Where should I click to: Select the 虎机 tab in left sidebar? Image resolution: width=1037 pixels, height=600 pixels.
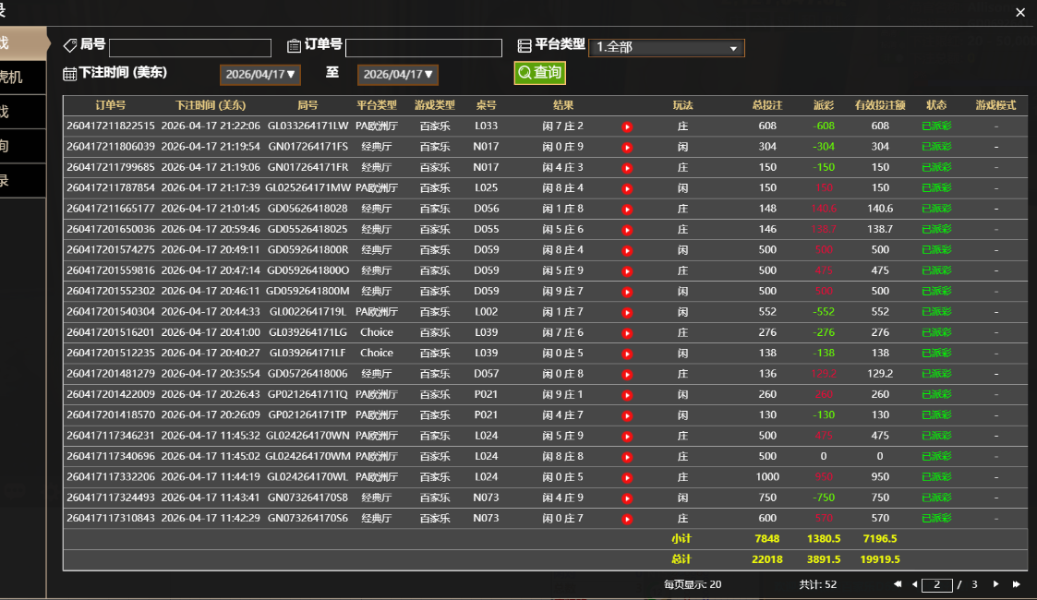[20, 78]
